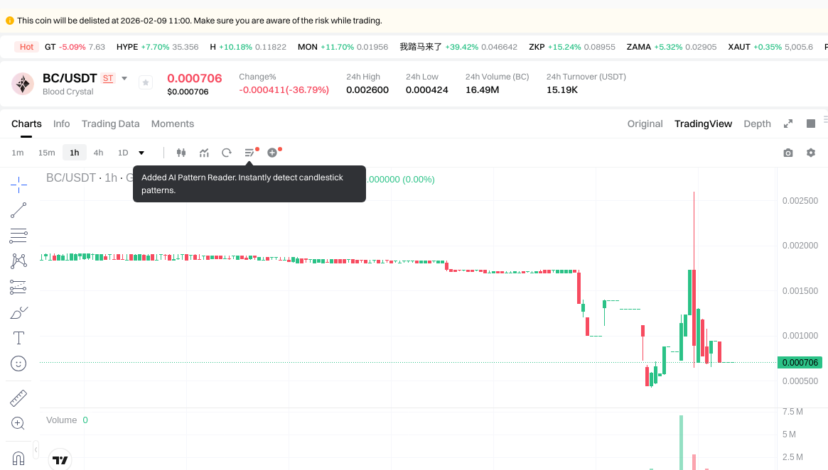Collapse the drawing toolbar panel
The image size is (828, 470).
(36, 449)
